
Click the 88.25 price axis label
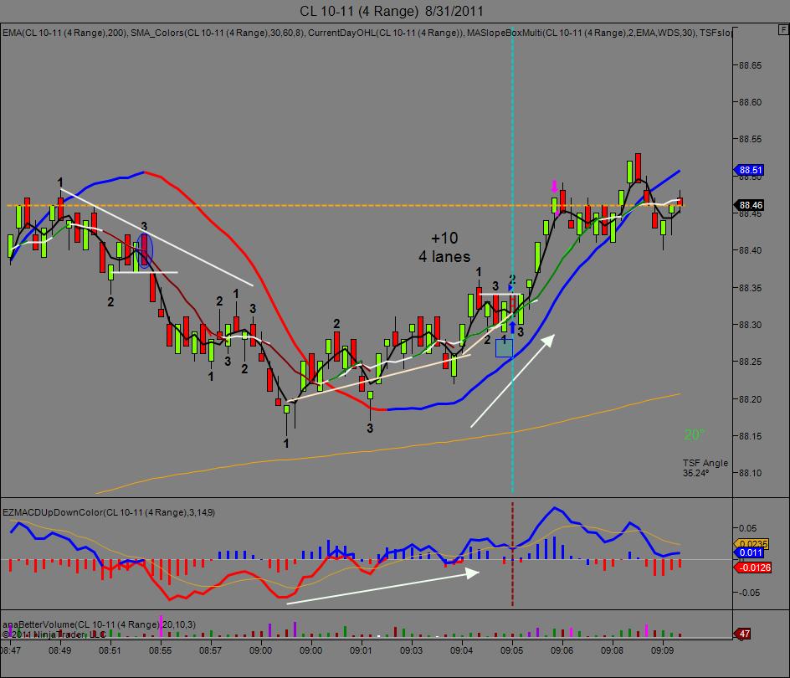tap(750, 362)
